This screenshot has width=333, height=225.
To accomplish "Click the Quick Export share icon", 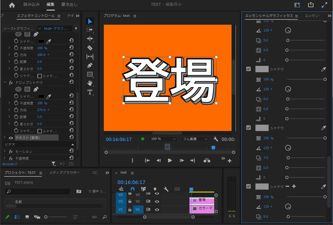I will pos(311,5).
